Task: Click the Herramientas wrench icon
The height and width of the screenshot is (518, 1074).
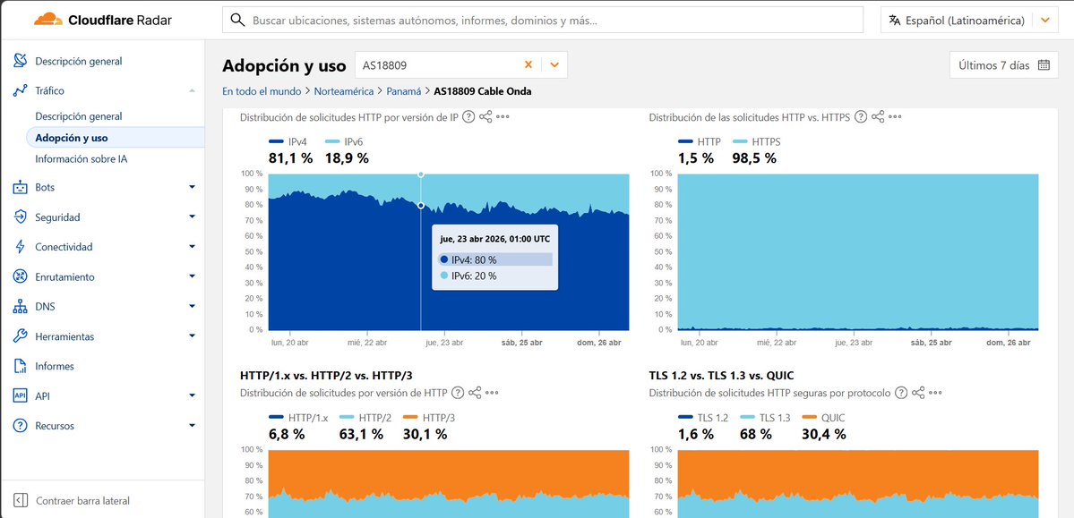Action: coord(21,336)
